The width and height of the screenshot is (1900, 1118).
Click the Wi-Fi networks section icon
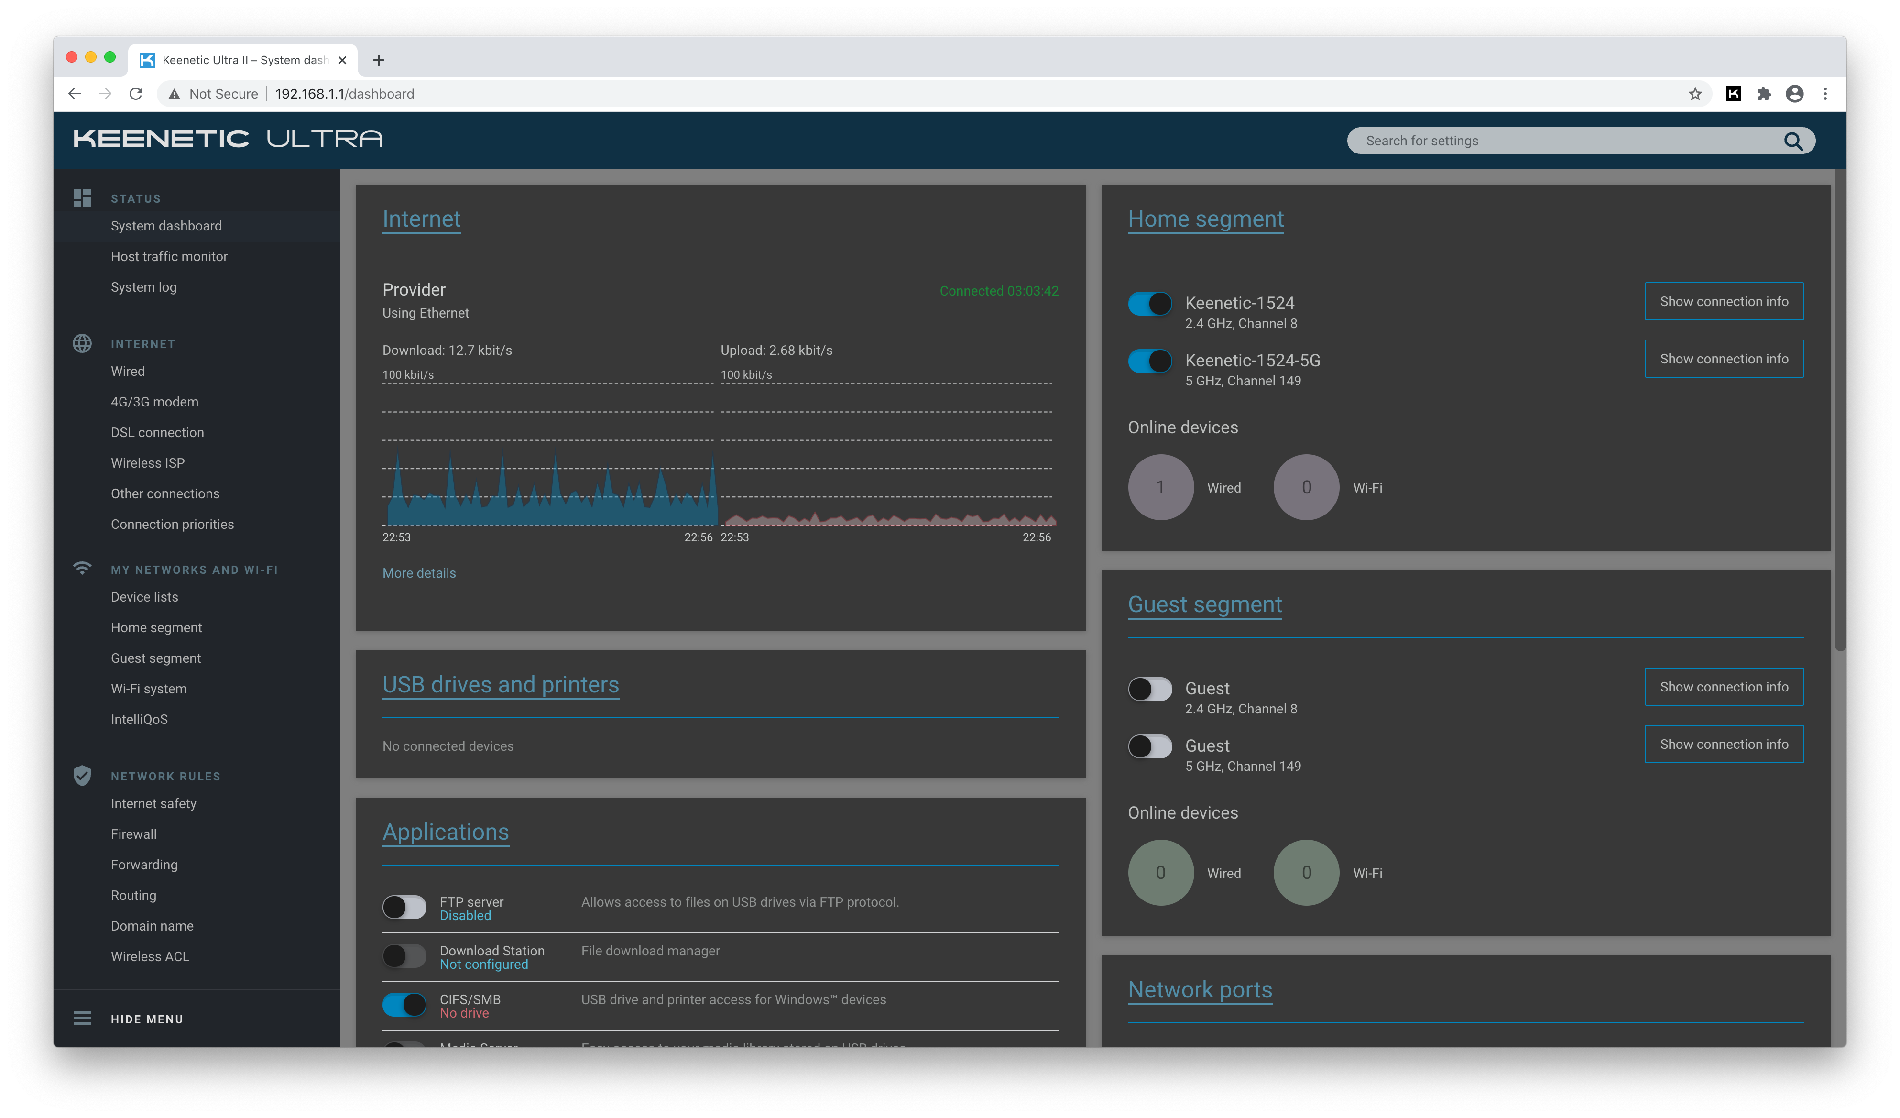pos(82,569)
